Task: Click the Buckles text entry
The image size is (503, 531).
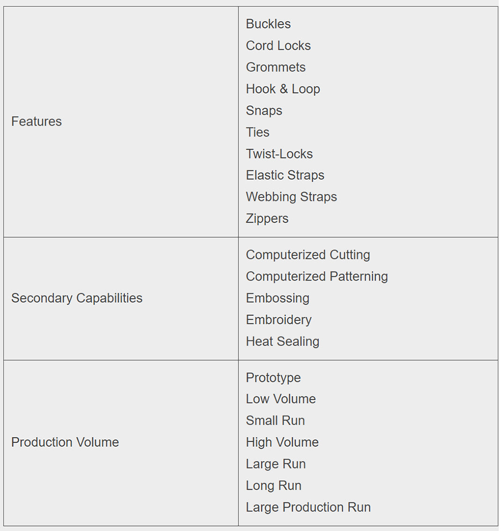Action: click(268, 24)
